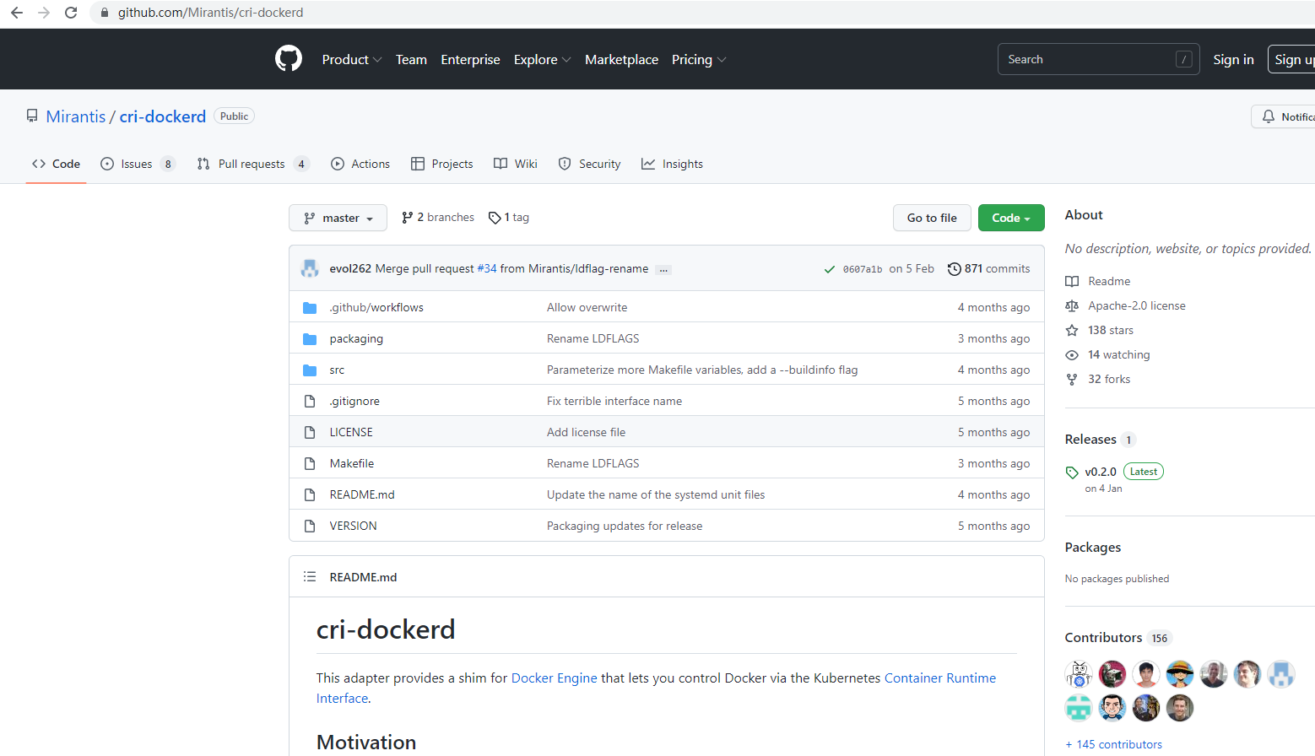Image resolution: width=1315 pixels, height=756 pixels.
Task: Open the 871 commits history link
Action: pos(988,269)
